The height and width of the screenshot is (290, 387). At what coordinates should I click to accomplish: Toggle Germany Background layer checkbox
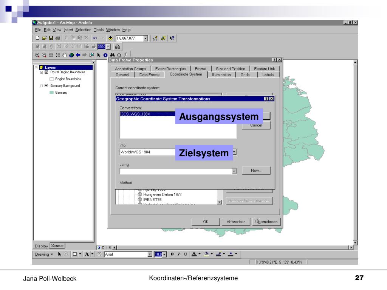(x=46, y=86)
